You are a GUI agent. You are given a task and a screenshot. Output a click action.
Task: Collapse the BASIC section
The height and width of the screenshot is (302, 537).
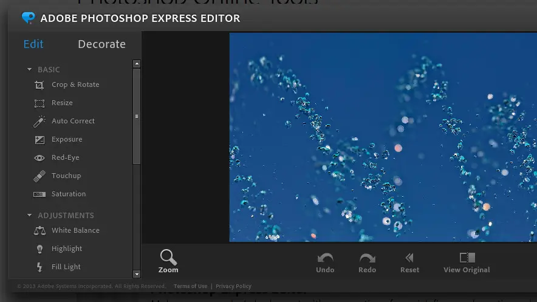(x=29, y=69)
